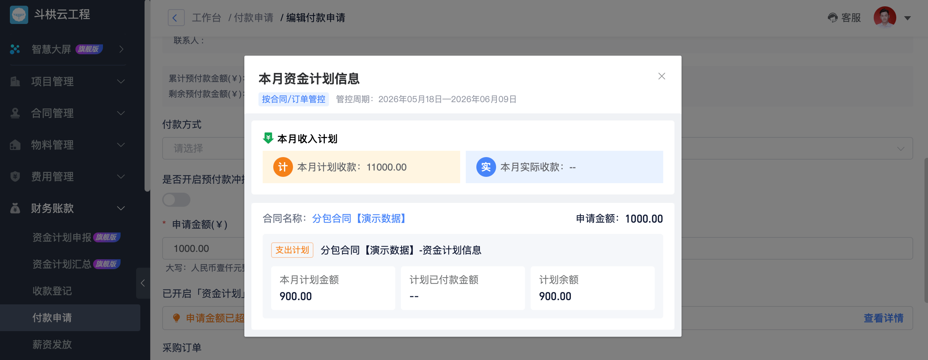Toggle the 是否开启预付款冲抵 switch

click(176, 200)
